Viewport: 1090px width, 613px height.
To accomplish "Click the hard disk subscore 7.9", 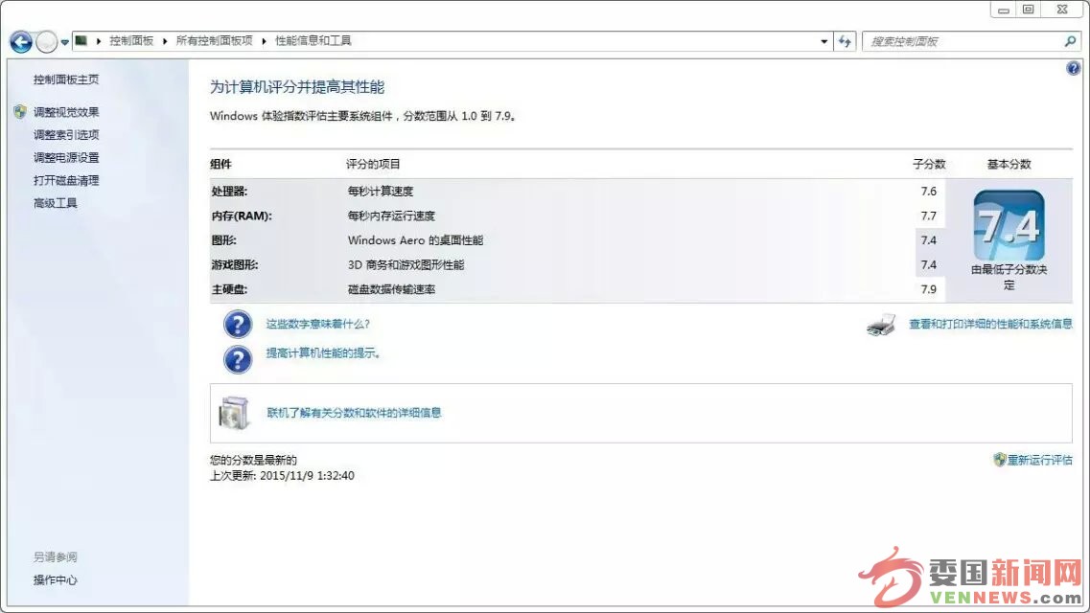I will click(x=929, y=289).
